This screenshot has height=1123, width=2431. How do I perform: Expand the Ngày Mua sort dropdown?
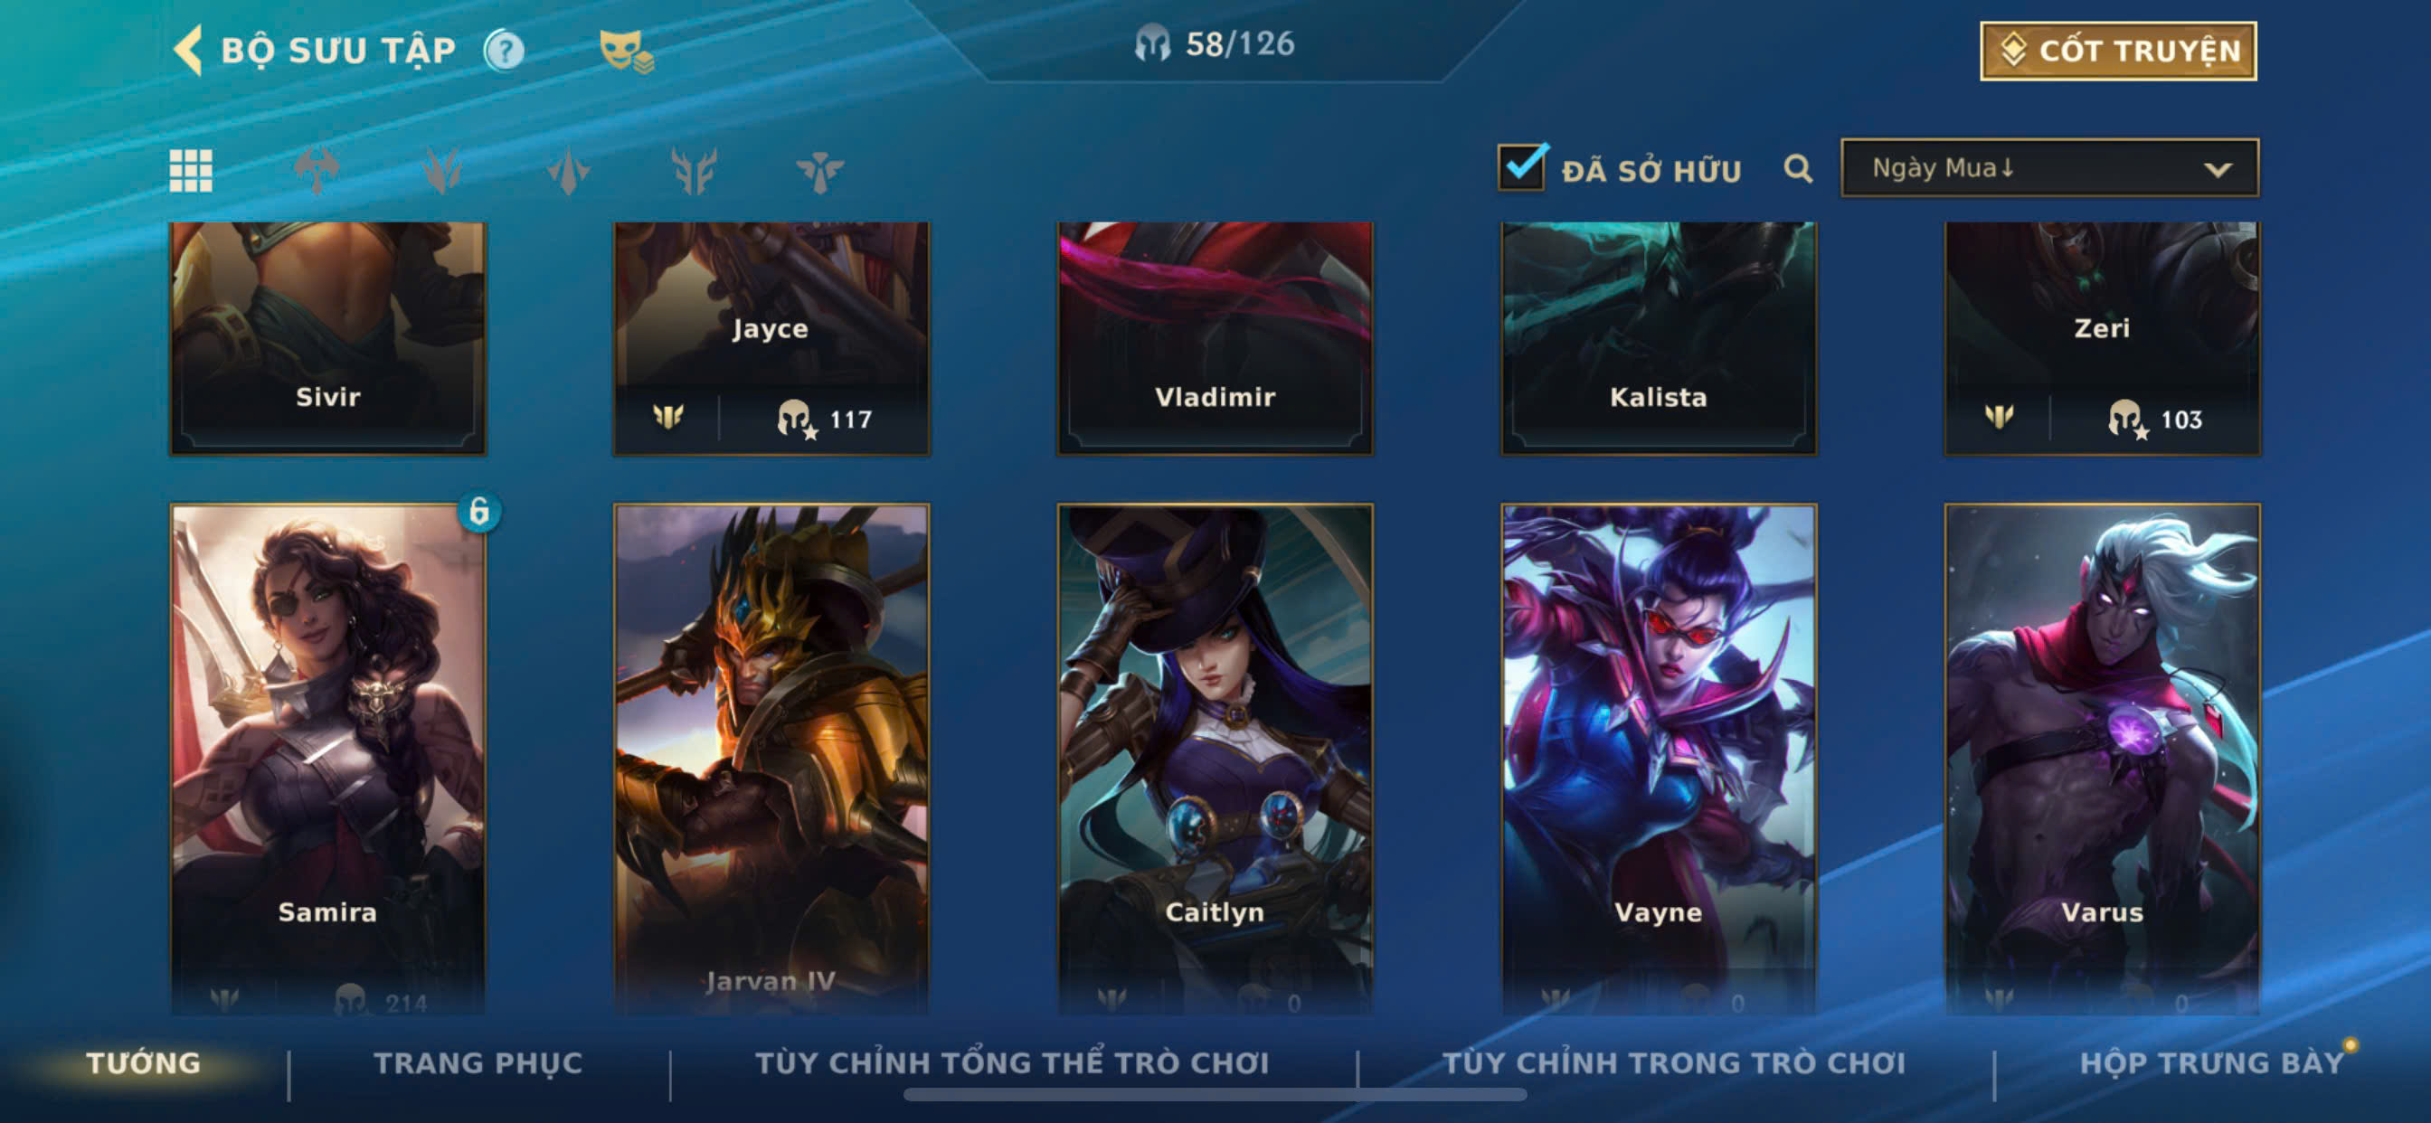point(2049,168)
